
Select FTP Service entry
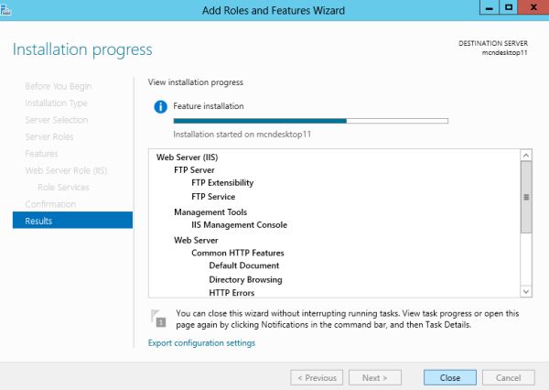tap(213, 197)
